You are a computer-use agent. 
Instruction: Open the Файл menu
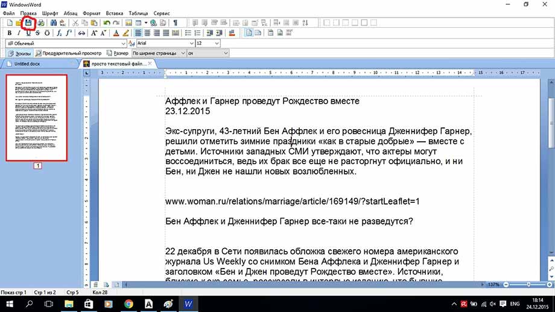(x=9, y=13)
